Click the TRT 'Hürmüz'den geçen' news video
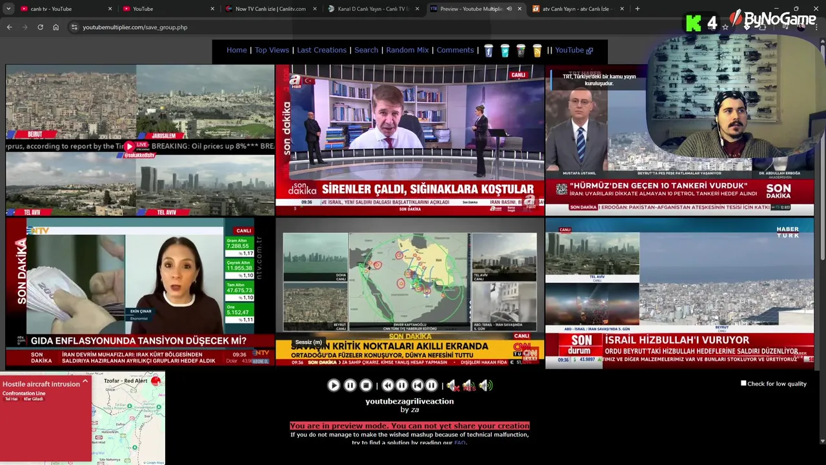Viewport: 826px width, 465px height. tap(680, 140)
